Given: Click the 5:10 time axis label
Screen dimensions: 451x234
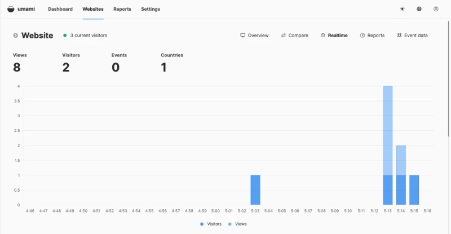Looking at the screenshot, I should [348, 211].
